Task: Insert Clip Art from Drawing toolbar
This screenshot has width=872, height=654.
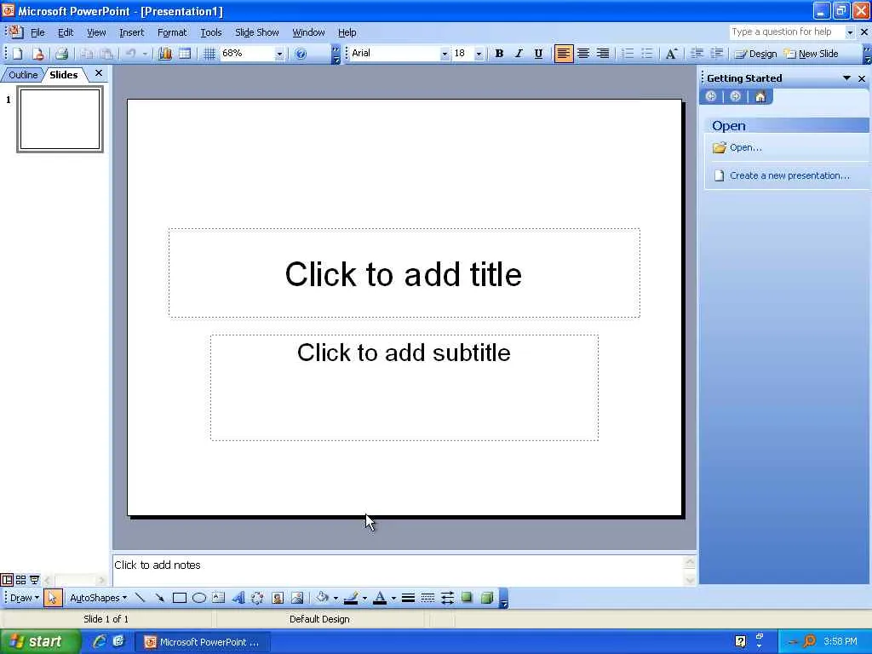Action: click(277, 598)
